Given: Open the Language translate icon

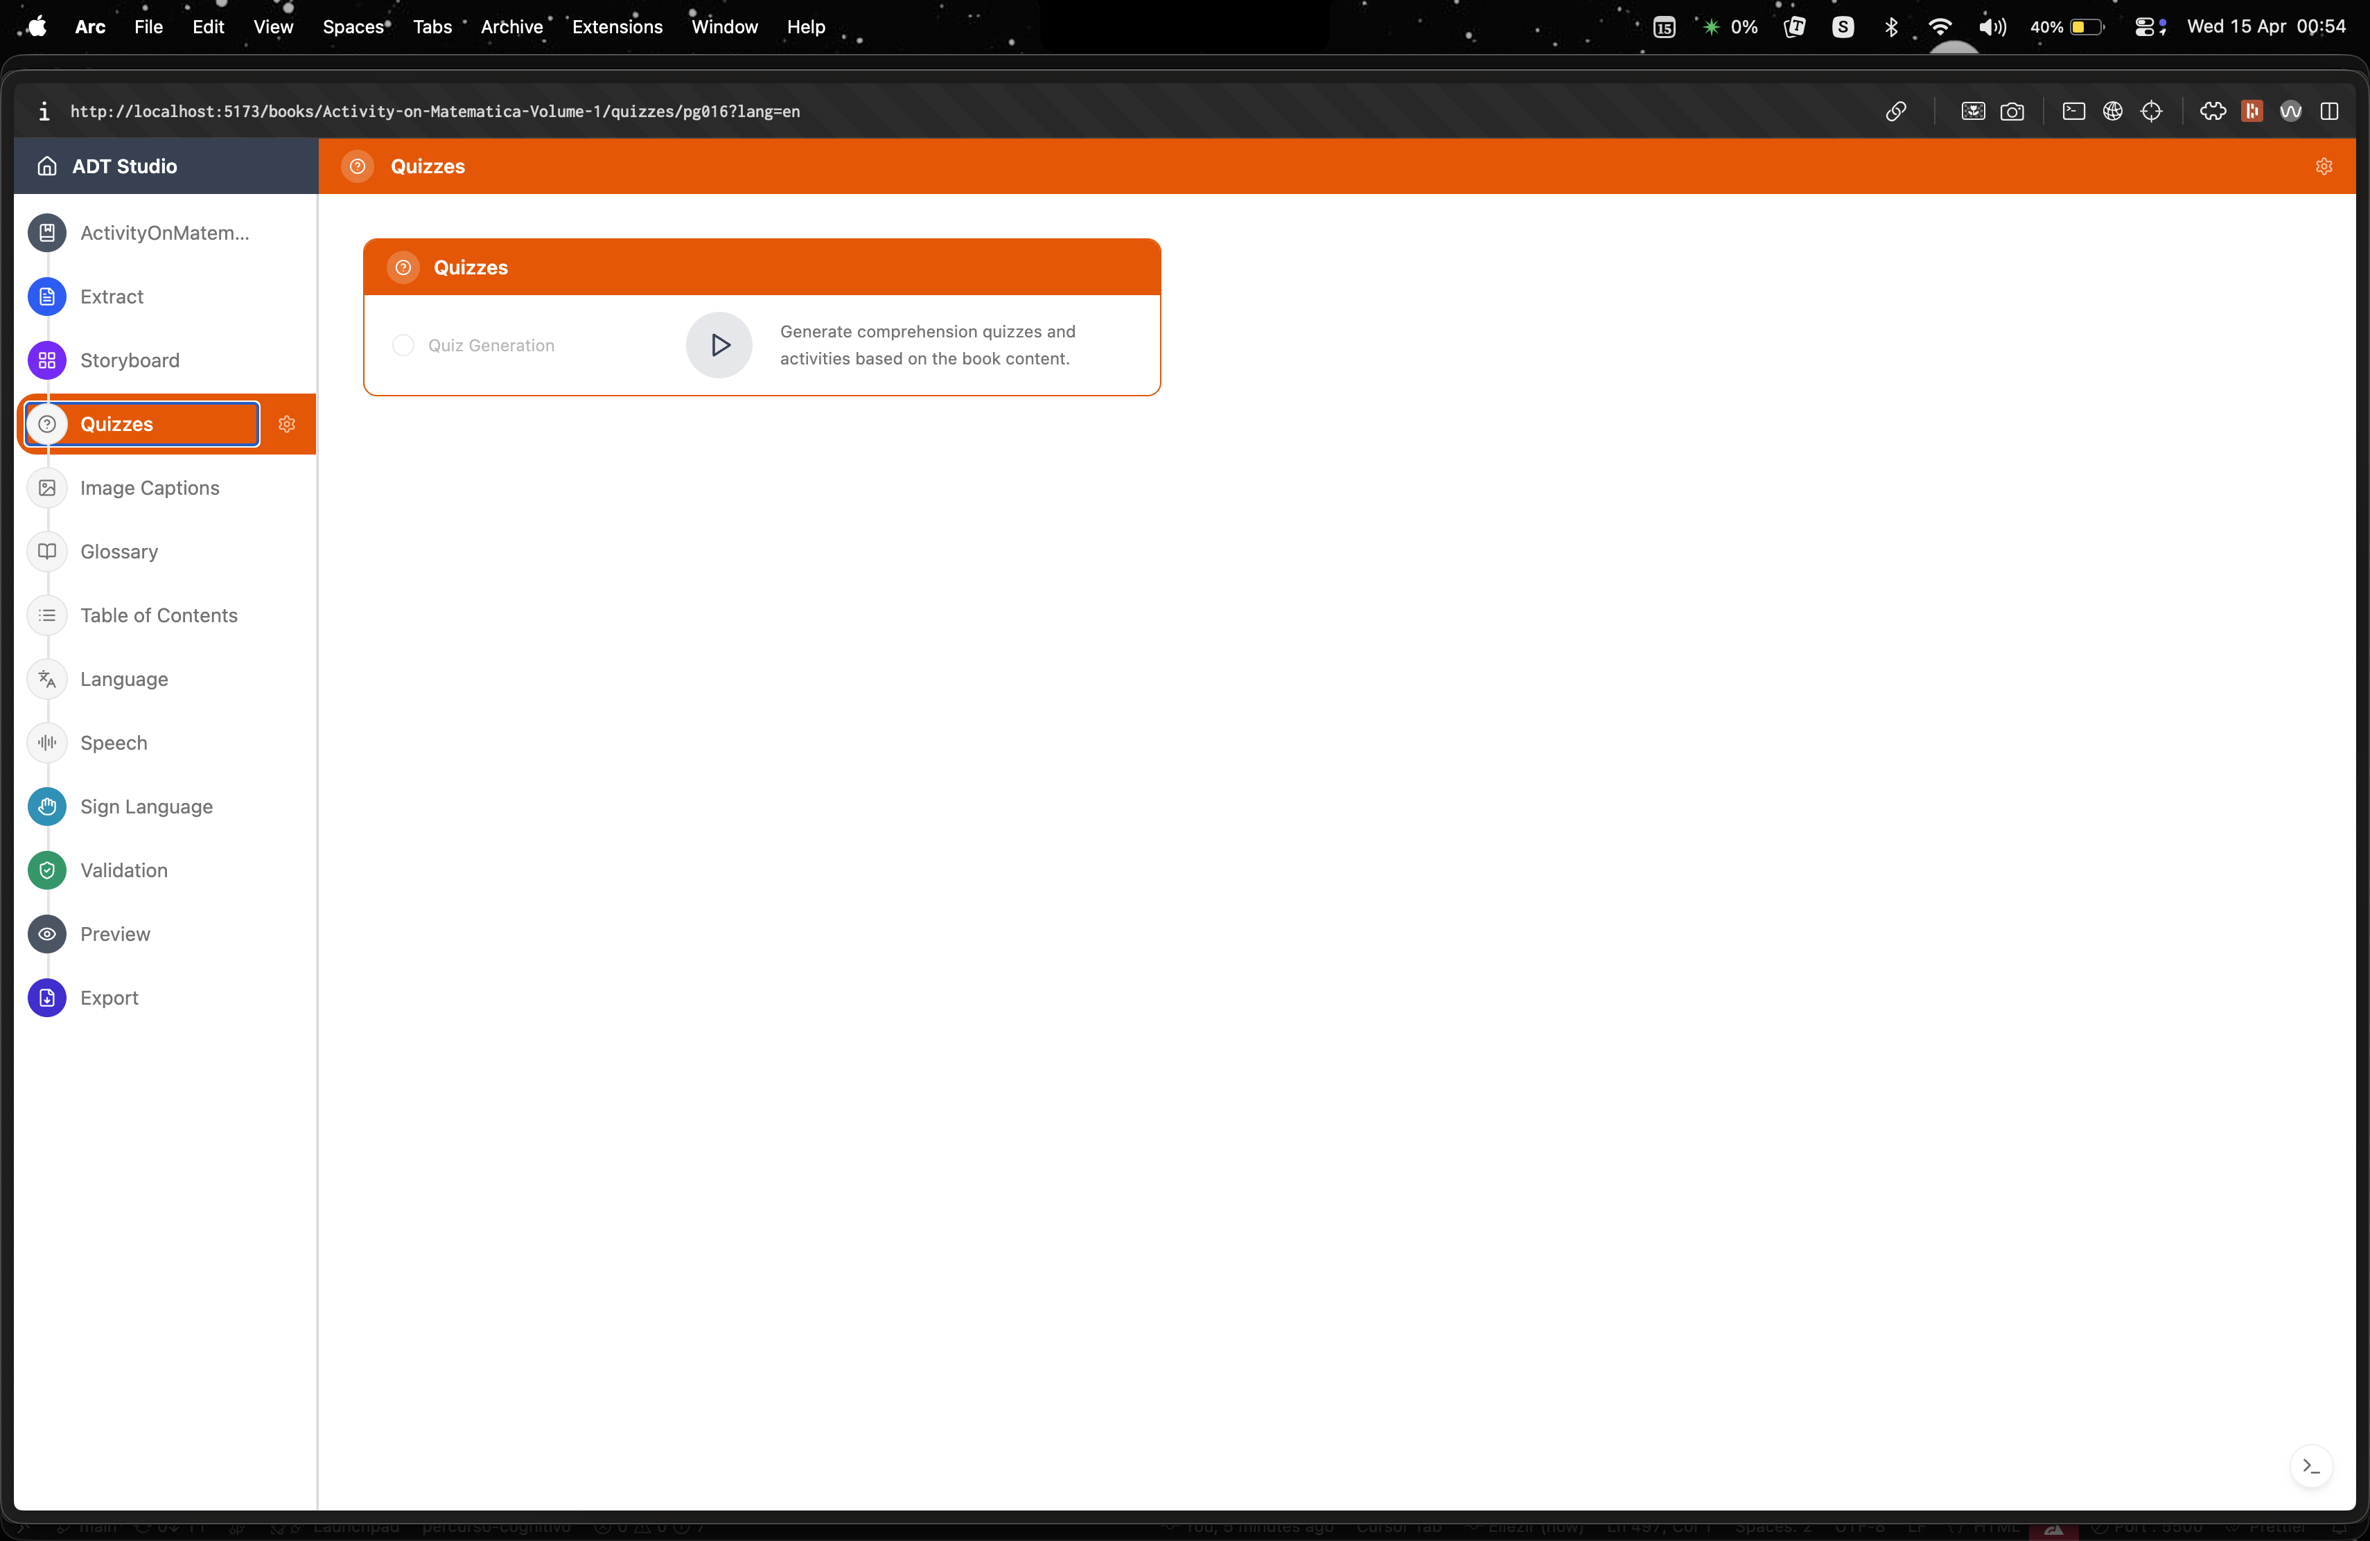Looking at the screenshot, I should [x=47, y=679].
